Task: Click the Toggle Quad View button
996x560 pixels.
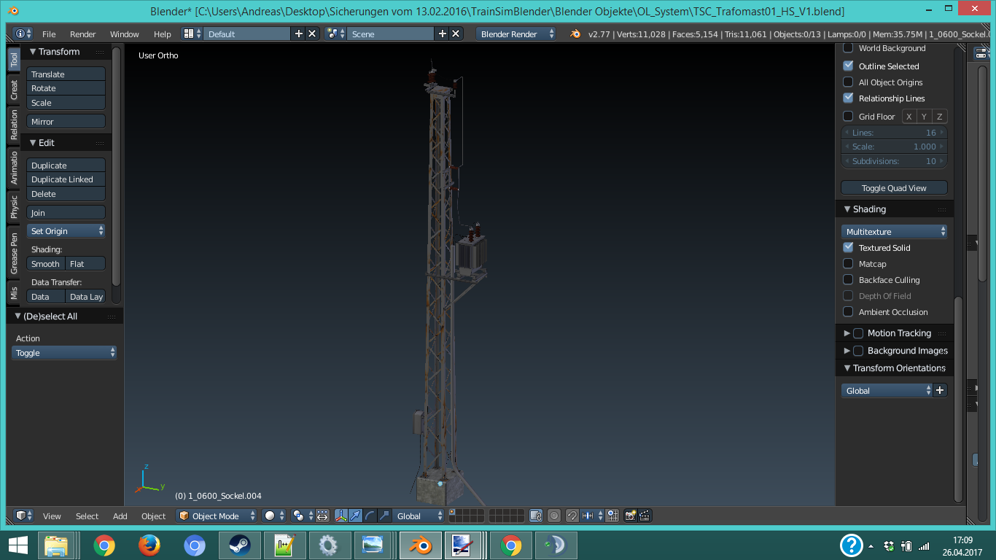Action: pos(894,188)
